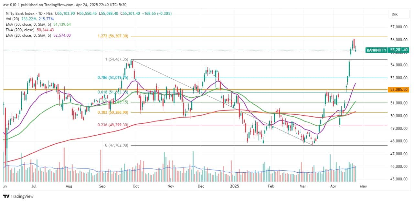Viewport: 414px width, 202px height.
Task: Select the EMA (50, close, 0, SMA, 5) legend
Action: click(x=29, y=24)
